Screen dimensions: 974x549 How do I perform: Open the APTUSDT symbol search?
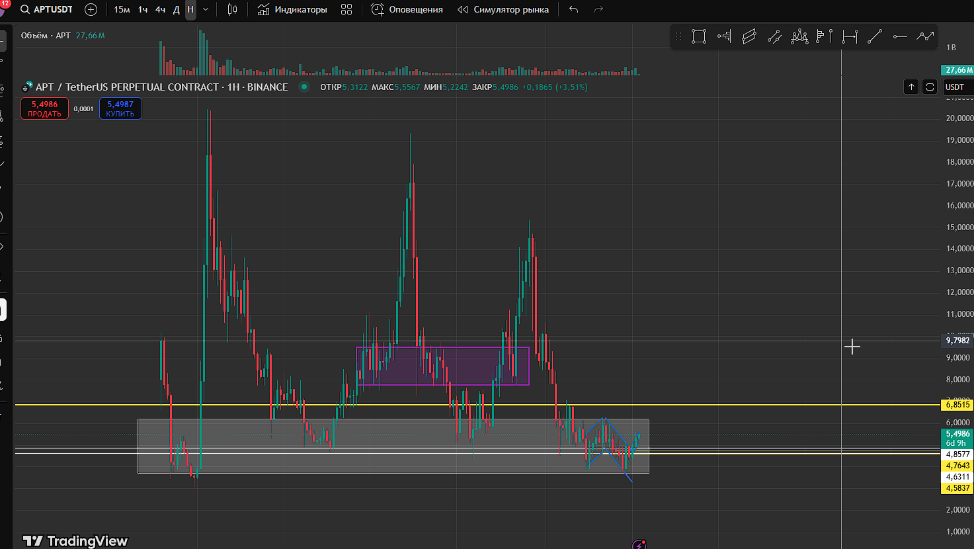click(46, 9)
